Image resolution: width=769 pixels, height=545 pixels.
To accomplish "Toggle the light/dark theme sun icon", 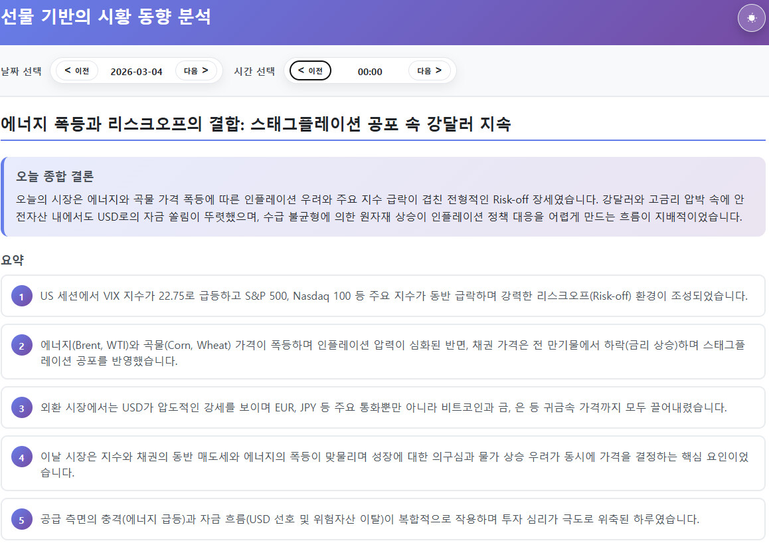I will [751, 18].
